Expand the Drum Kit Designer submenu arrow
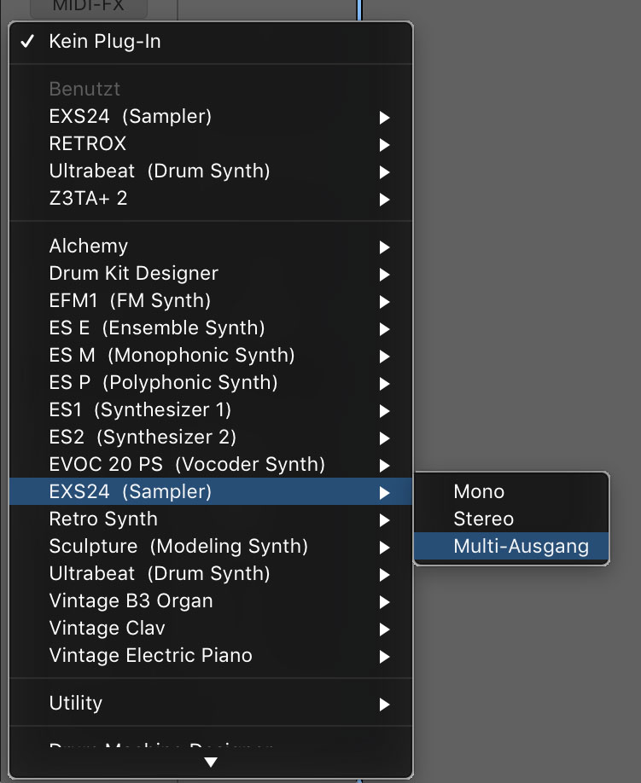Screen dimensions: 641x783 tap(384, 275)
